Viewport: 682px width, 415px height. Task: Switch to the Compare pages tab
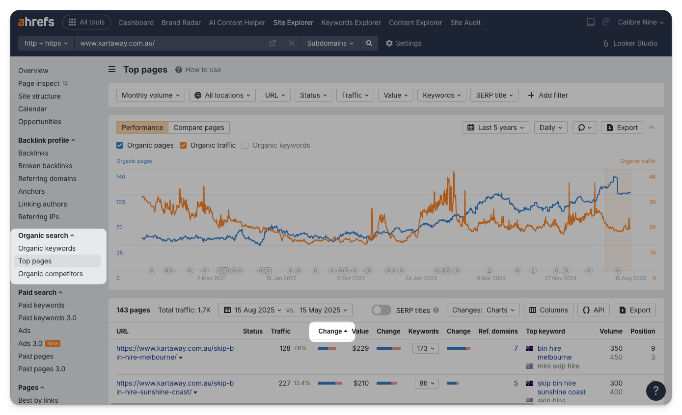pyautogui.click(x=198, y=128)
